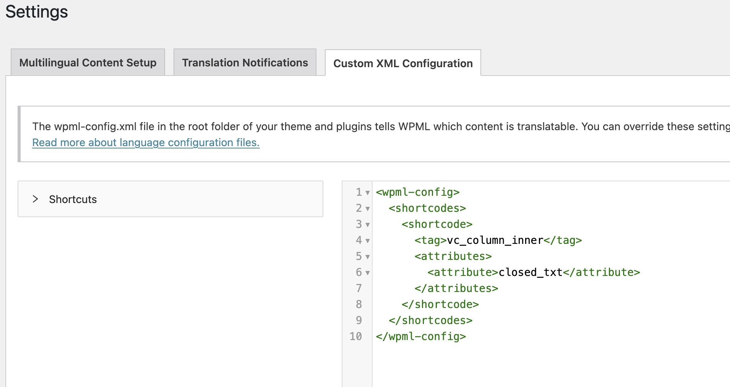Toggle fold arrow on line 4
This screenshot has height=387, width=730.
click(367, 241)
